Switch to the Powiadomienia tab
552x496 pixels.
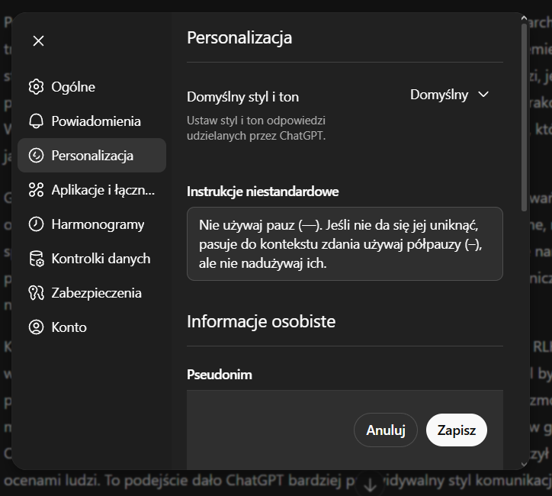96,121
